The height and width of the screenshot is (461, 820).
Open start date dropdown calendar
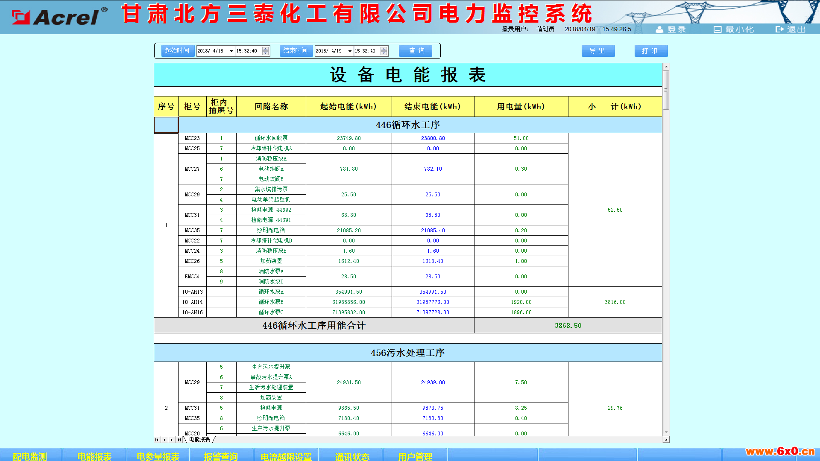pyautogui.click(x=231, y=51)
